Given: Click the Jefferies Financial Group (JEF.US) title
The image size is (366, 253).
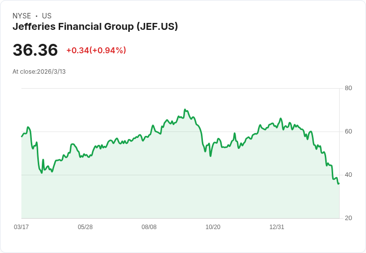Looking at the screenshot, I should pyautogui.click(x=95, y=27).
